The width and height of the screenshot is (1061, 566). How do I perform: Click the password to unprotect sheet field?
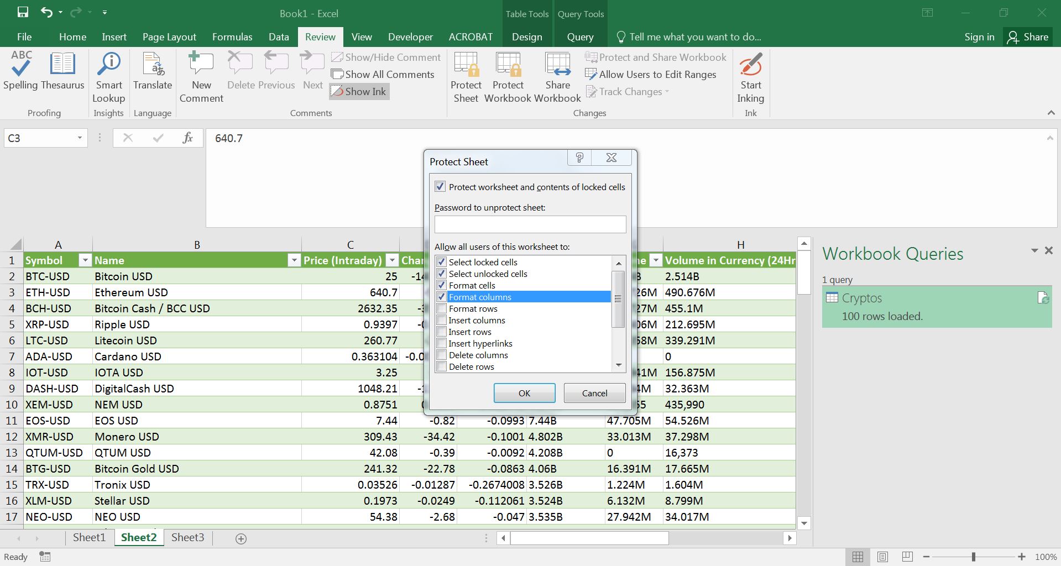(x=530, y=224)
